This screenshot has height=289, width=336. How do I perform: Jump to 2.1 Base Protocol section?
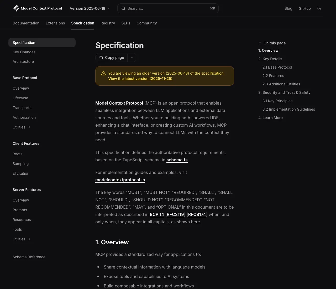pos(277,67)
